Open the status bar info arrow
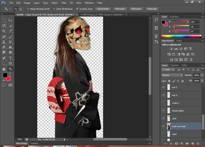The height and width of the screenshot is (147, 205). (x=64, y=139)
